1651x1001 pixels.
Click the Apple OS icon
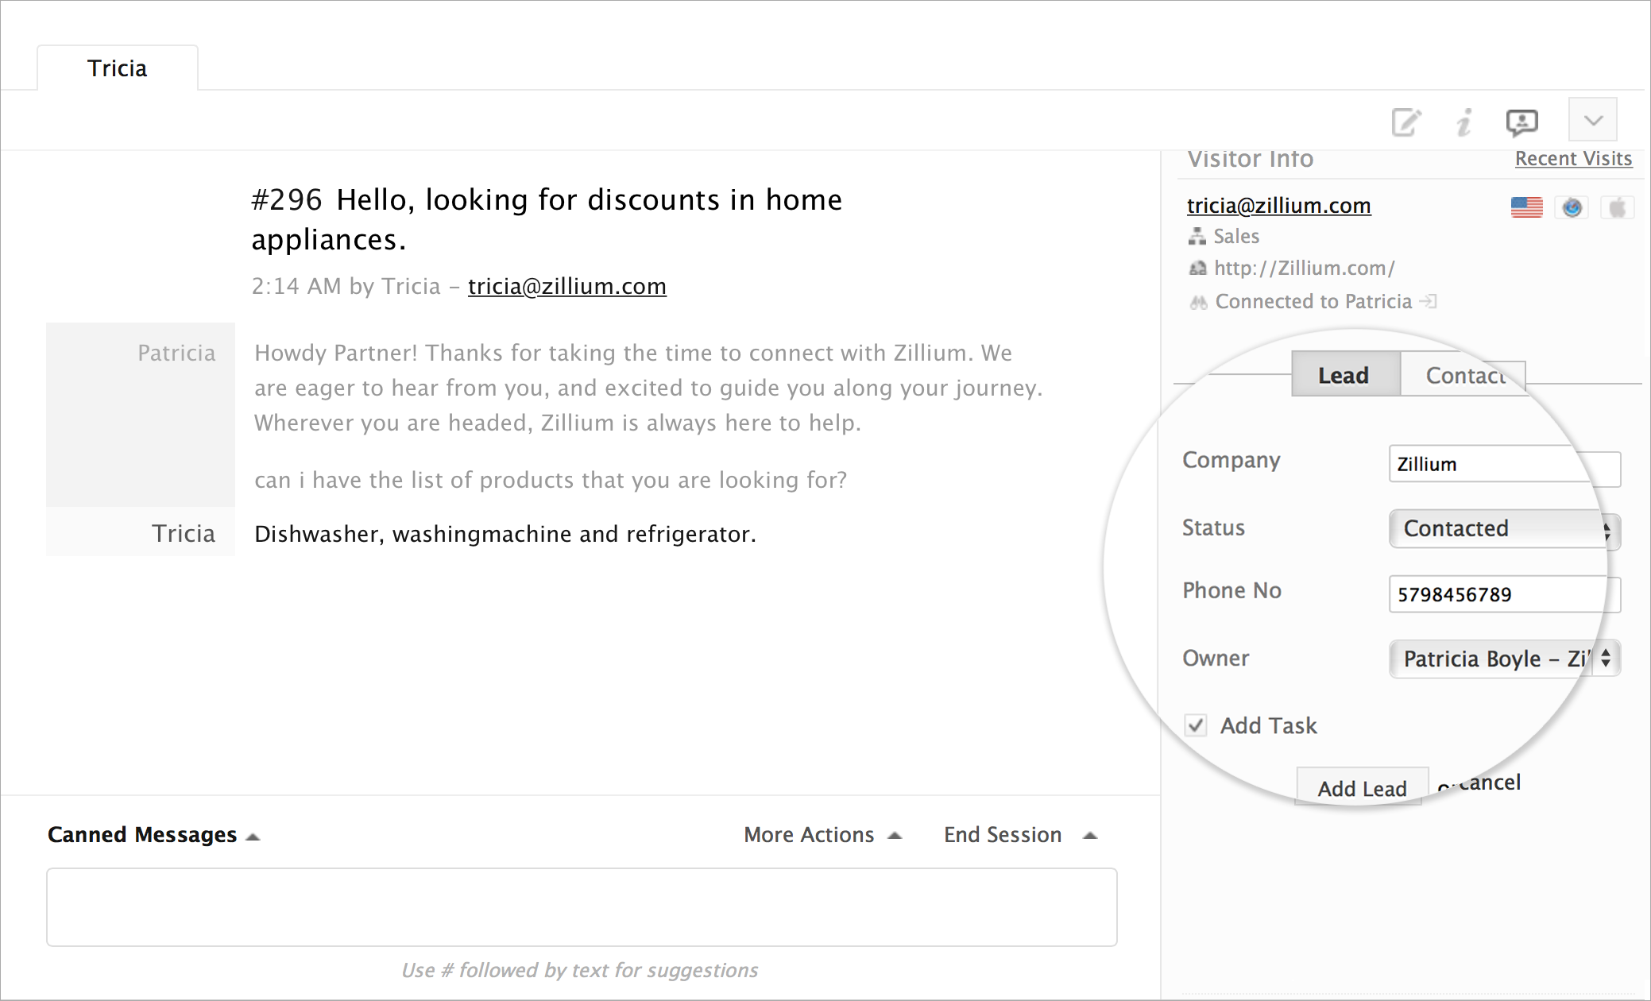click(x=1617, y=207)
